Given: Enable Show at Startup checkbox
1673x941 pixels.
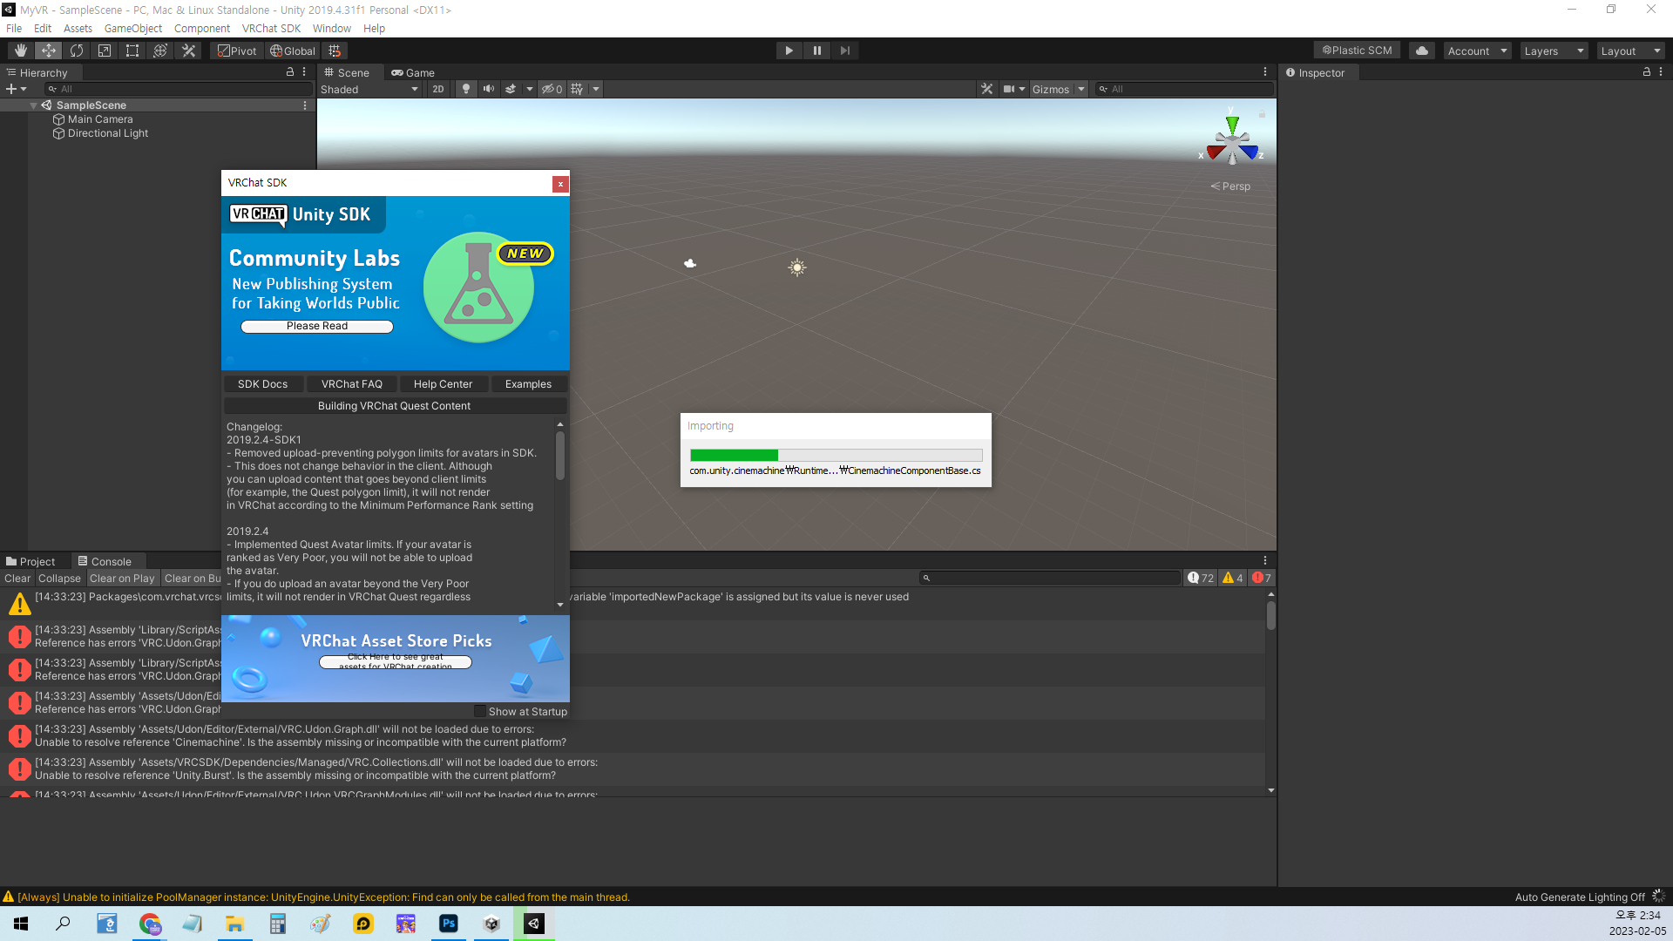Looking at the screenshot, I should (480, 711).
